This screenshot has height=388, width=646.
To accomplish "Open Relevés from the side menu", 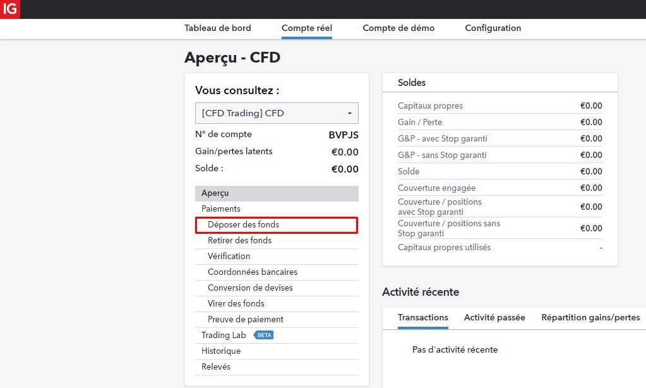I will [x=216, y=367].
